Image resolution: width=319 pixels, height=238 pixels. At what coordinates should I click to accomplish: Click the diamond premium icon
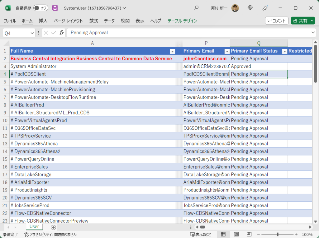pyautogui.click(x=250, y=8)
